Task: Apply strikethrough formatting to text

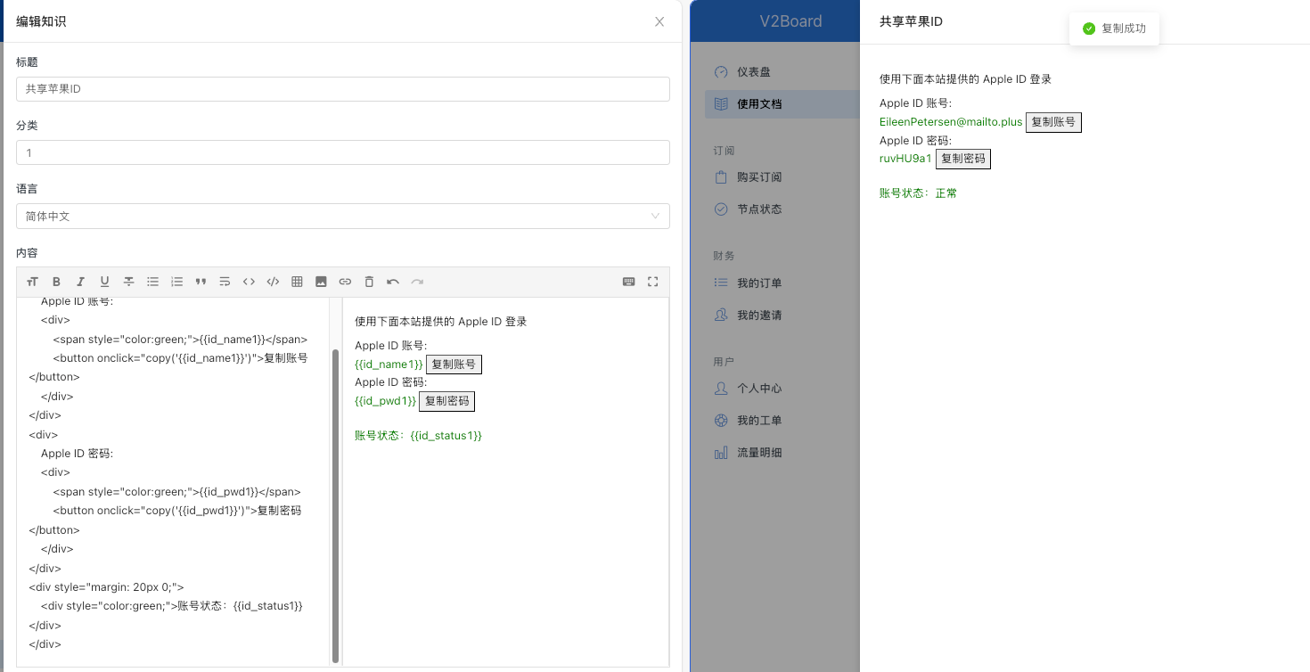Action: pos(128,282)
